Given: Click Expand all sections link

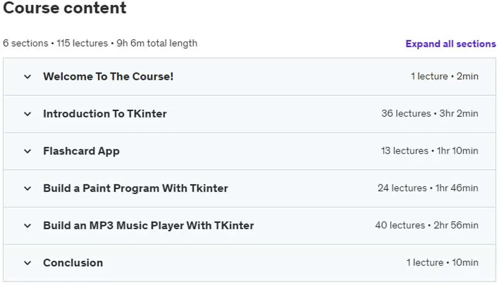Looking at the screenshot, I should pos(450,44).
